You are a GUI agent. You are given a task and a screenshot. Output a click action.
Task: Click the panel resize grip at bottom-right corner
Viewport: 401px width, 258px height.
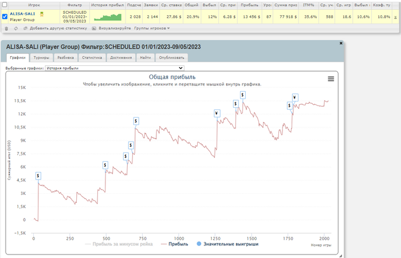point(340,256)
